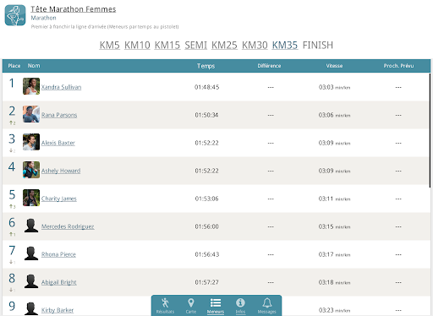
Task: Open Xandra Sullivan's runner profile
Action: 61,87
